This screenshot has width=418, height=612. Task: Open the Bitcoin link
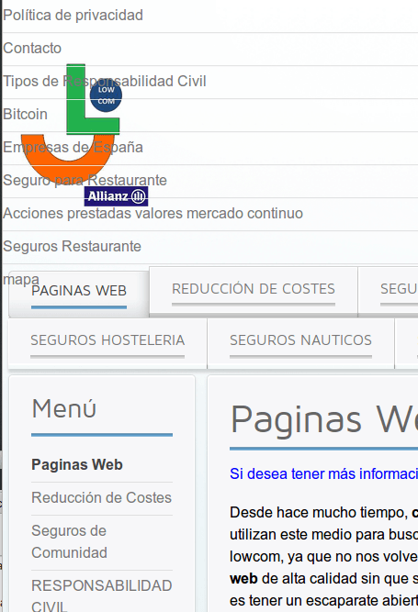tap(25, 114)
